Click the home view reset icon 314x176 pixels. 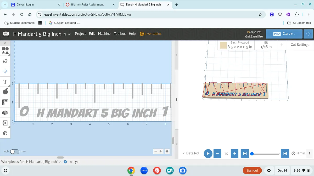tap(167, 151)
